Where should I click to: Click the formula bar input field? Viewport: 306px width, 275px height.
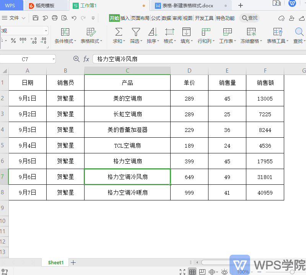point(199,59)
